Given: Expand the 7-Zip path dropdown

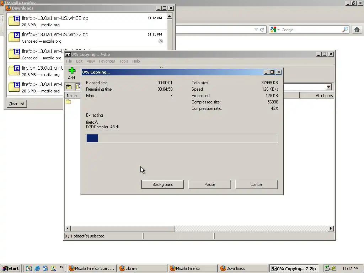Looking at the screenshot, I should 328,87.
